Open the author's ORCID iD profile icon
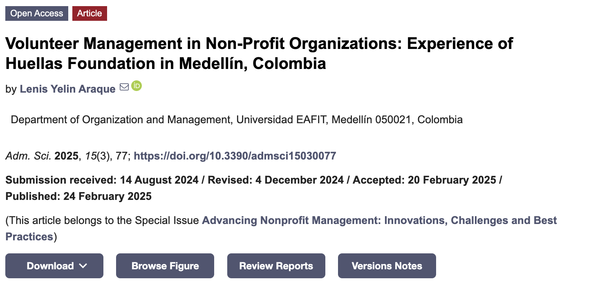Viewport: 591px width, 306px height. pyautogui.click(x=137, y=86)
